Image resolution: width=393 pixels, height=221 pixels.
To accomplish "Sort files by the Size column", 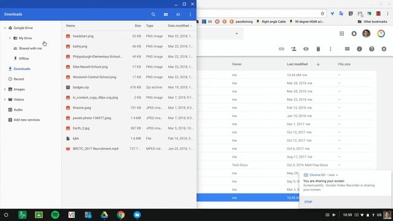I will click(x=138, y=26).
